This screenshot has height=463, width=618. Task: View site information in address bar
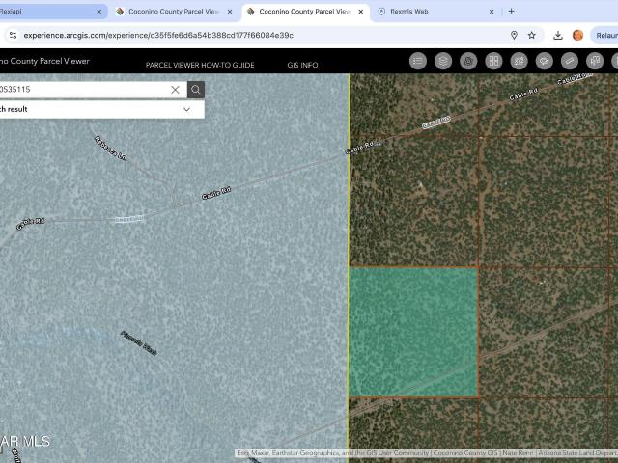click(x=13, y=35)
